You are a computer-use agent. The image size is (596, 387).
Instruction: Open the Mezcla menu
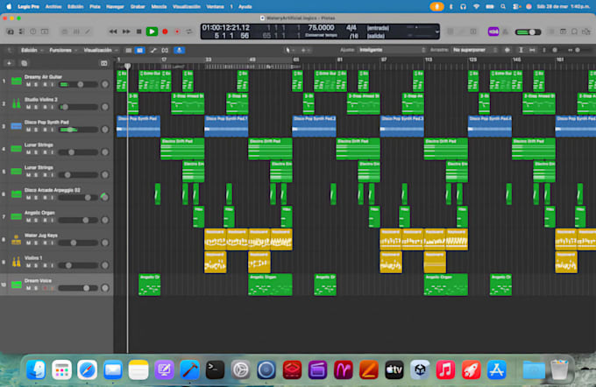159,6
